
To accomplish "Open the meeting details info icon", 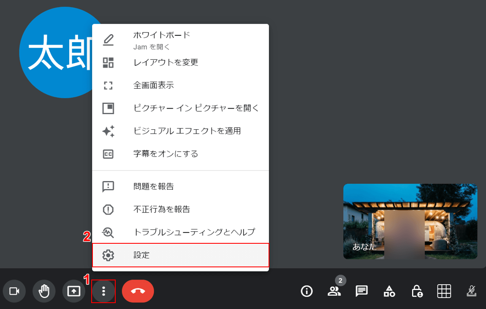I will coord(307,291).
